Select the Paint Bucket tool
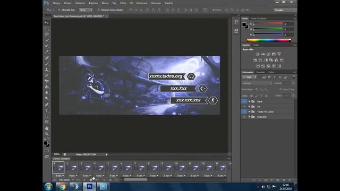 47,87
